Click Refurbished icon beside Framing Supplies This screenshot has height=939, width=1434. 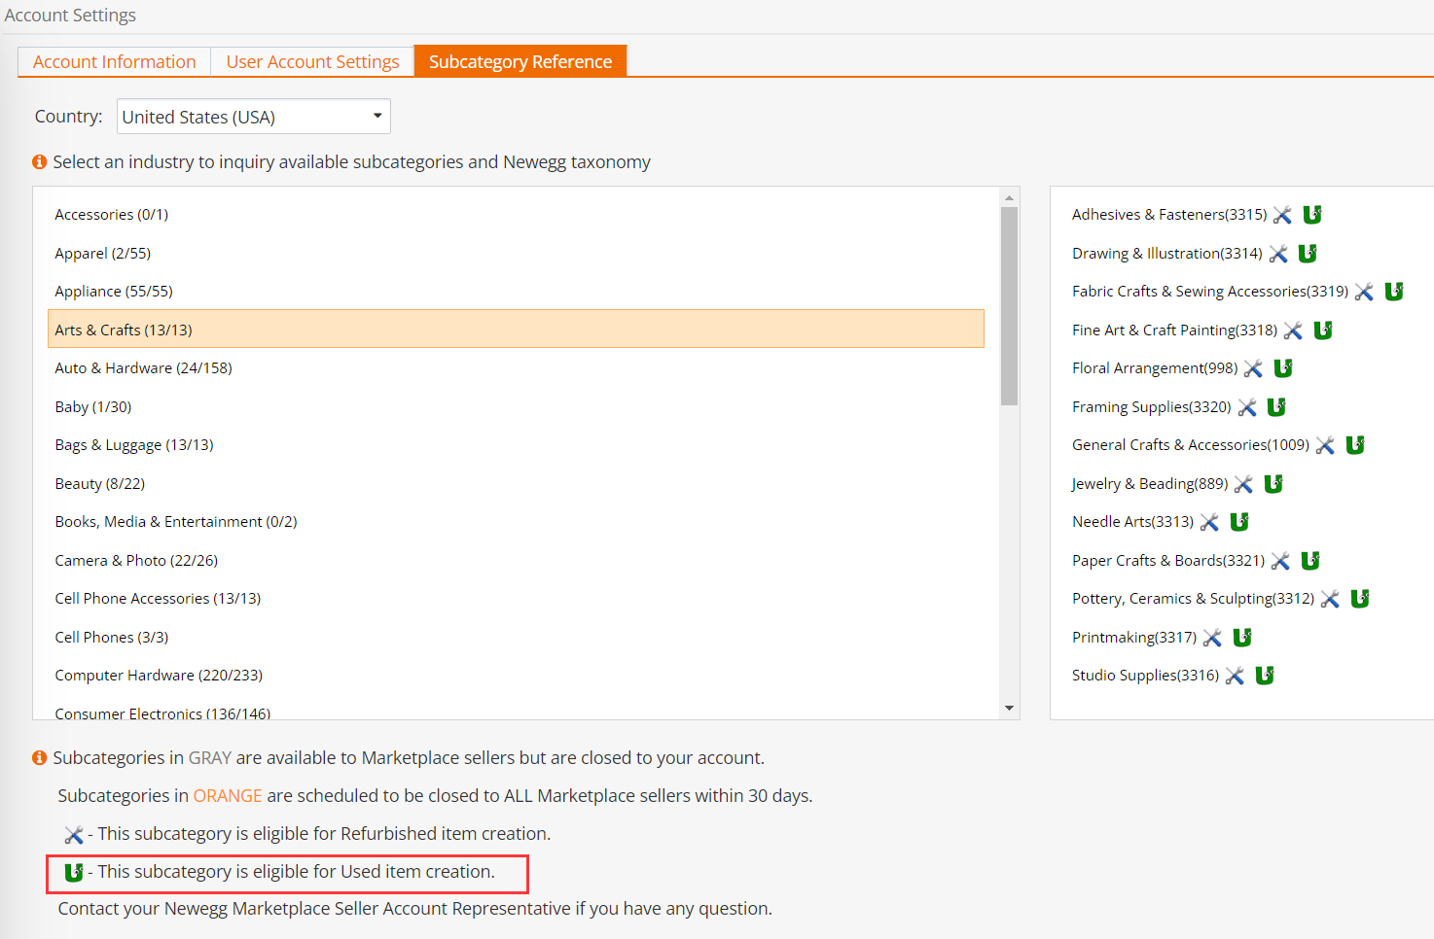pos(1247,407)
